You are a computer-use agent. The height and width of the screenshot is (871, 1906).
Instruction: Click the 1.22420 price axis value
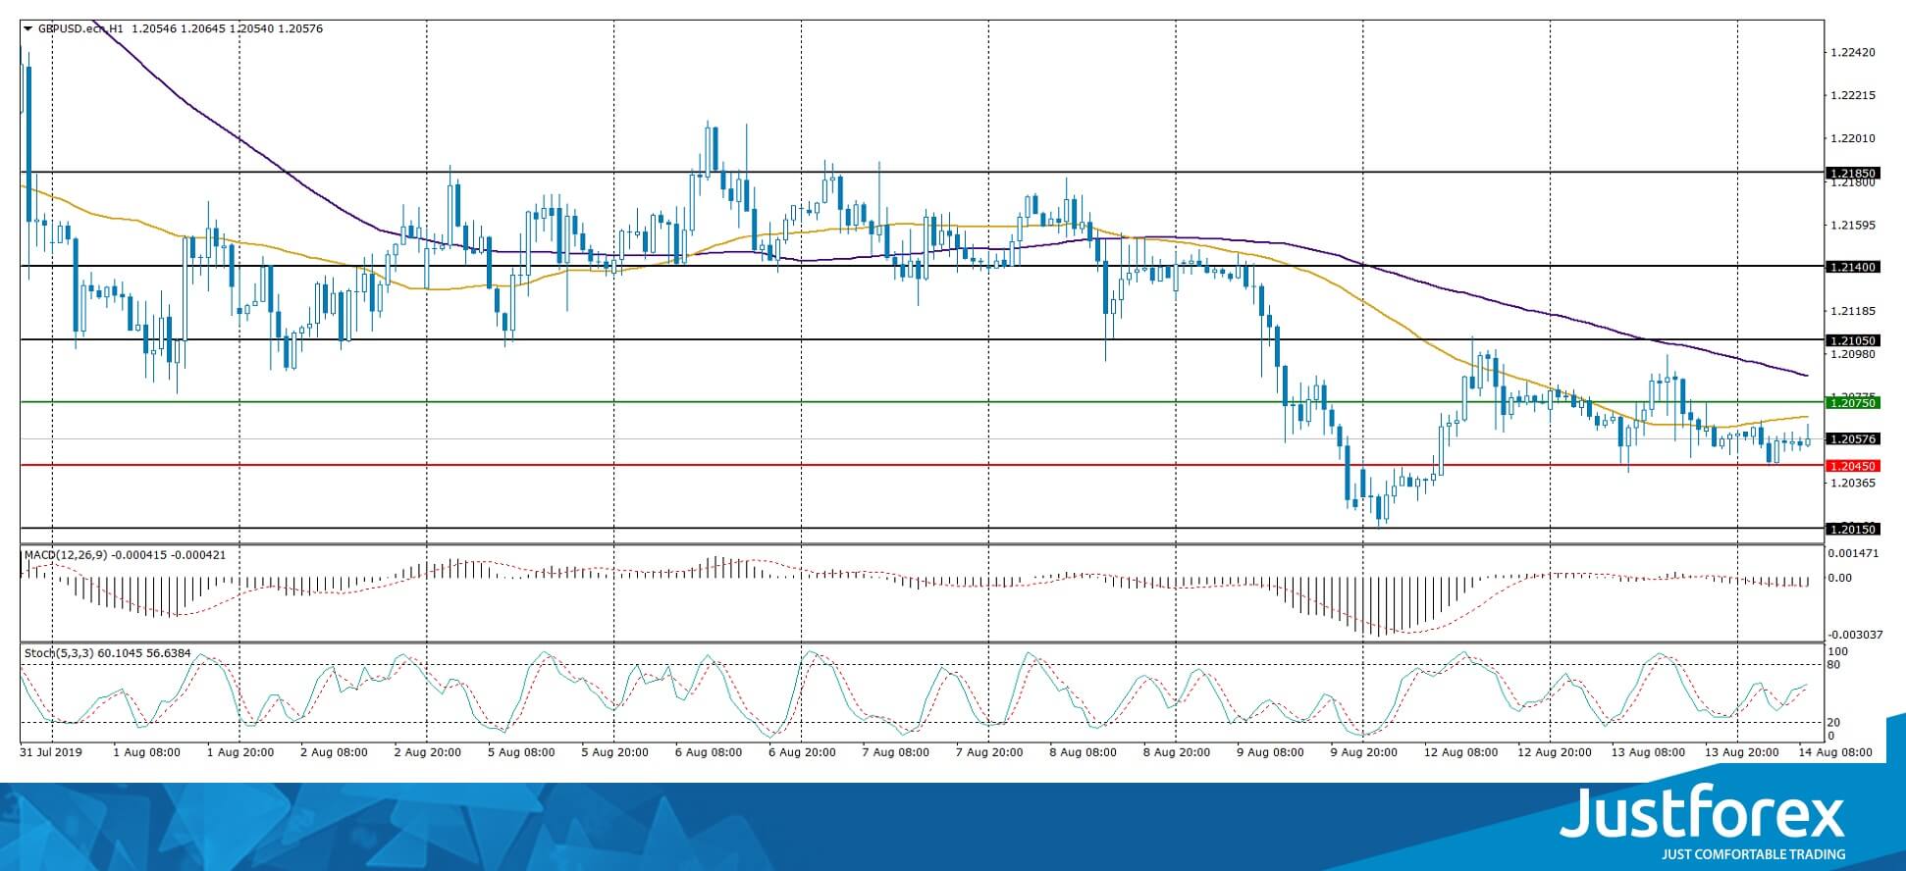tap(1853, 52)
